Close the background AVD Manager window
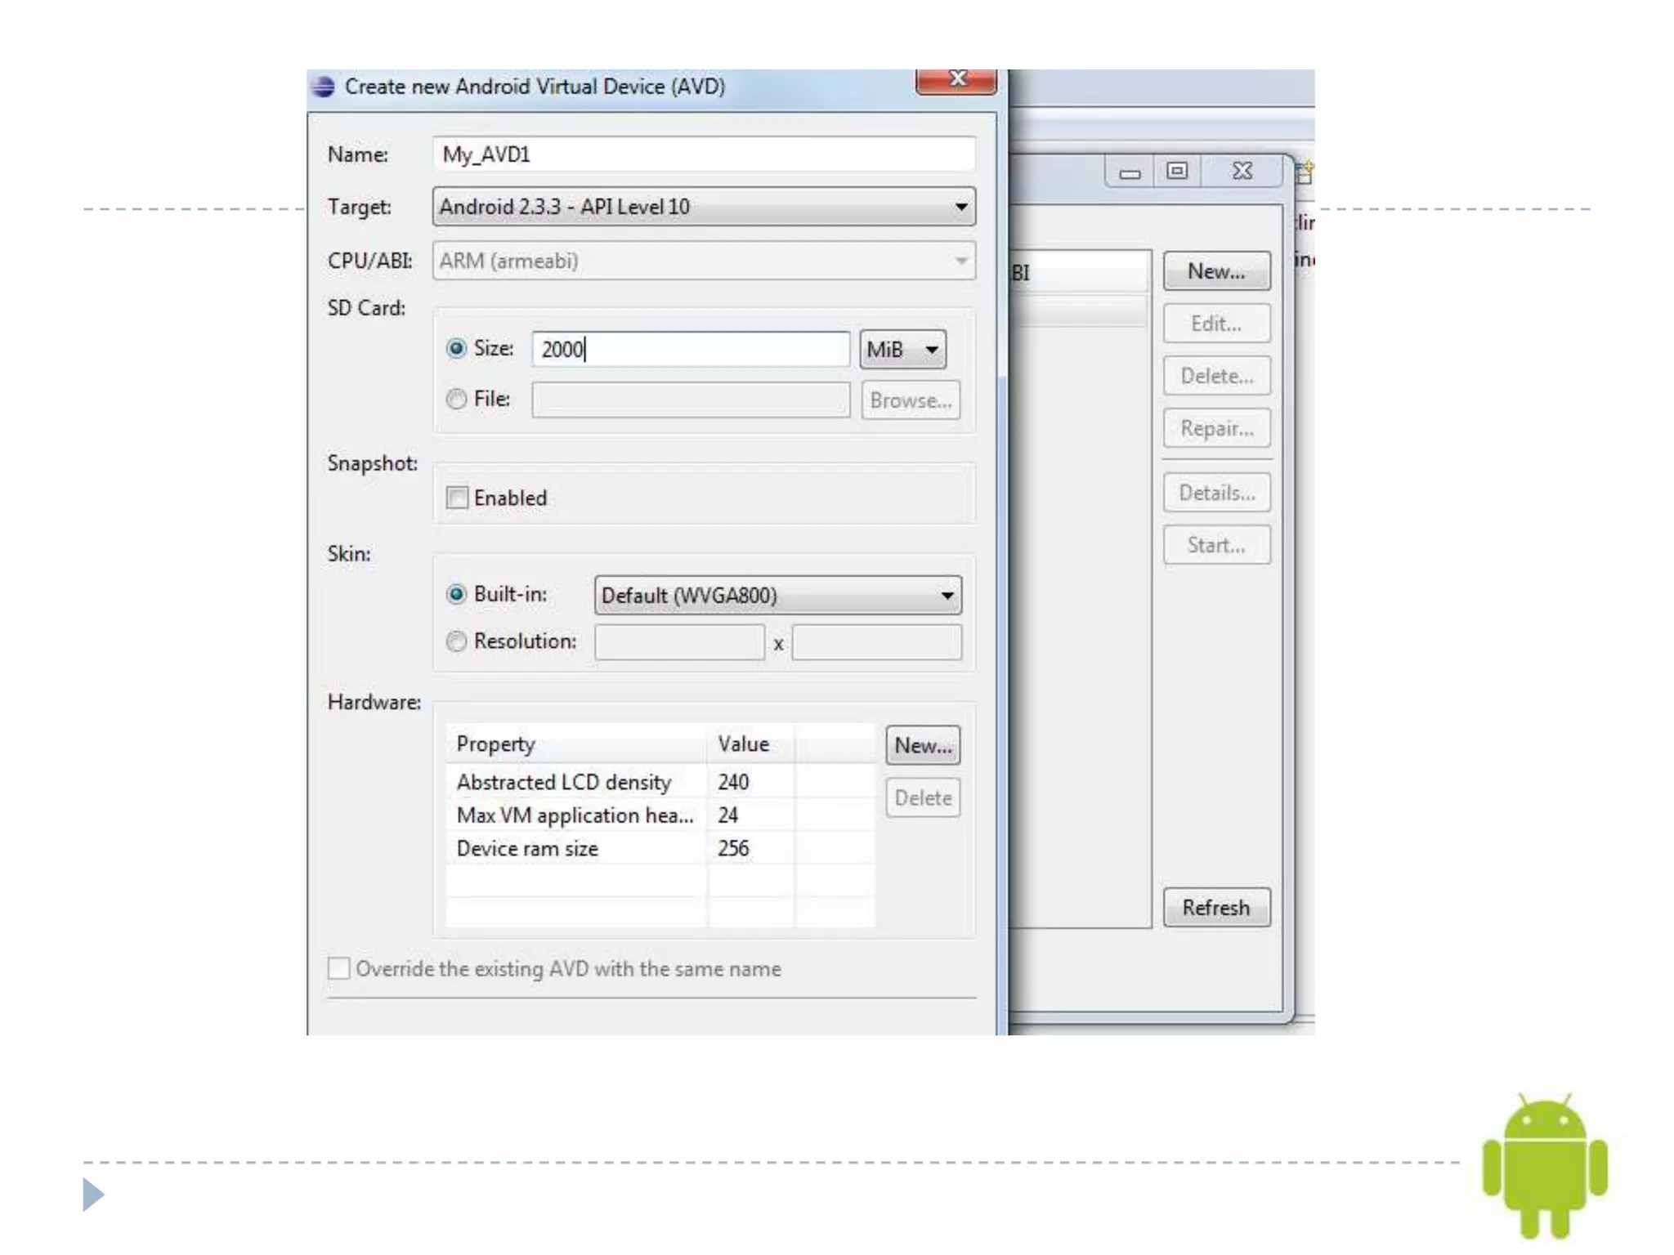This screenshot has height=1255, width=1674. click(1242, 171)
